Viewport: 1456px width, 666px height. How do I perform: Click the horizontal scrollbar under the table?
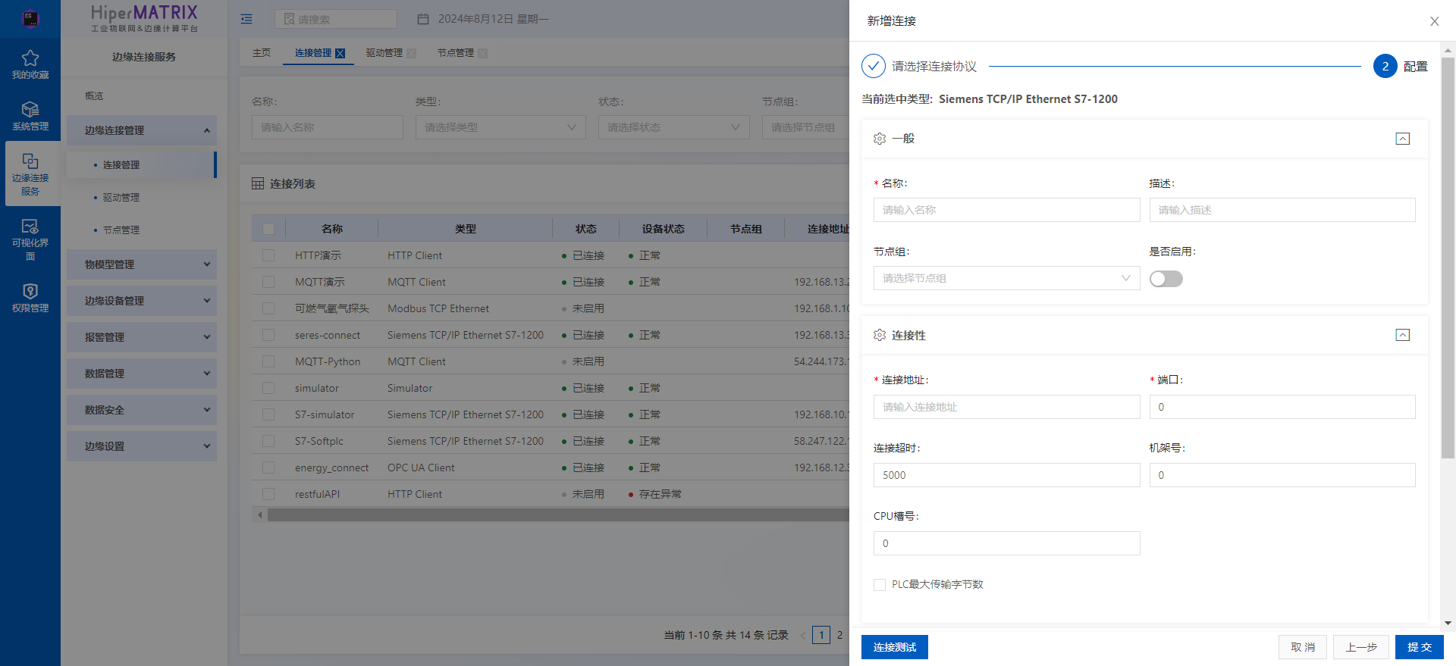click(x=558, y=515)
